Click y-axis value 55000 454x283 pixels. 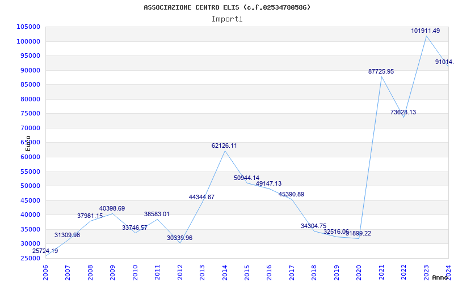click(x=30, y=171)
